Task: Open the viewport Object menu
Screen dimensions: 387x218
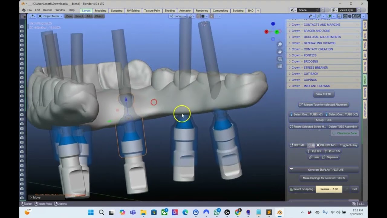Action: coord(99,16)
